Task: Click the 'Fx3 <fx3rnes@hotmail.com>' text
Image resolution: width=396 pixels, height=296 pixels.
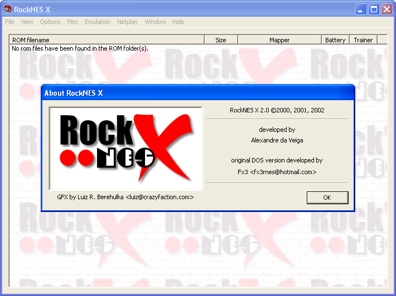Action: pyautogui.click(x=277, y=172)
